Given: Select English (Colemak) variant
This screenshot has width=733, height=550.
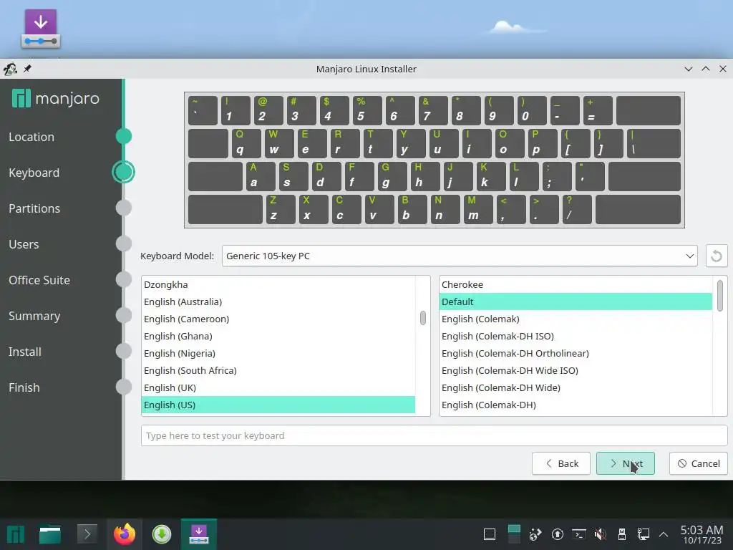Looking at the screenshot, I should pyautogui.click(x=576, y=319).
